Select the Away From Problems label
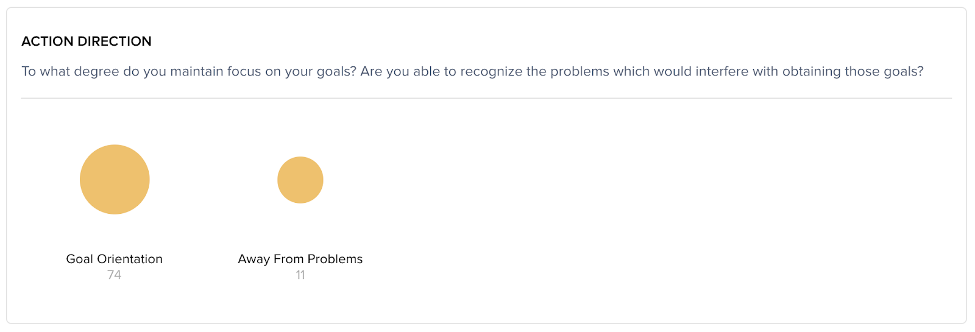This screenshot has height=332, width=975. click(300, 259)
